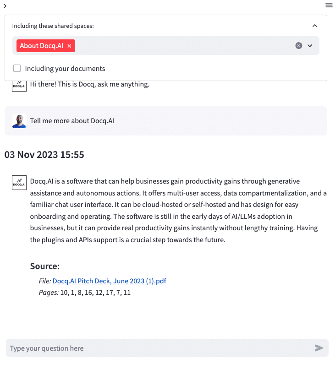Open the shared spaces dropdown arrow
The image size is (335, 369).
tap(310, 46)
